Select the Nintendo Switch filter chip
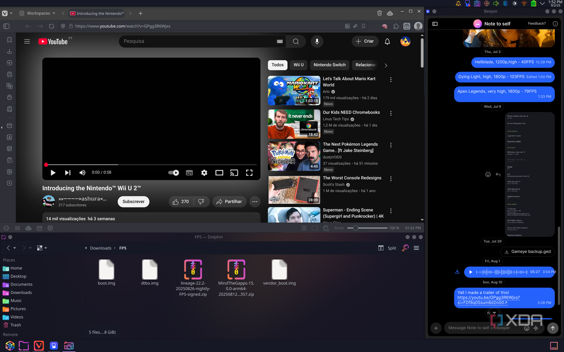The width and height of the screenshot is (564, 352). [329, 65]
